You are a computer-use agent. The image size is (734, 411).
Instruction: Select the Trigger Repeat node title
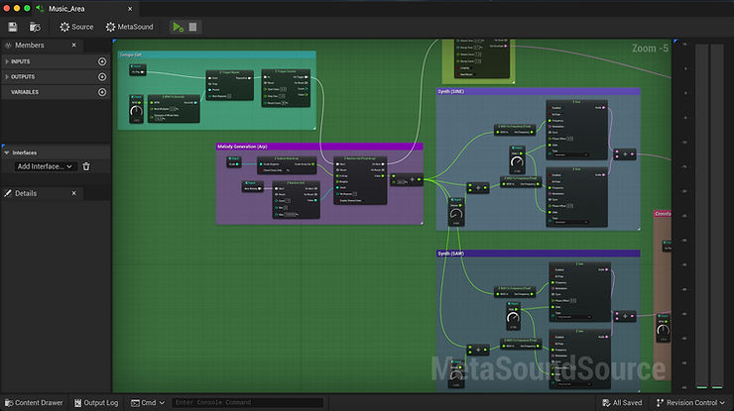[230, 72]
